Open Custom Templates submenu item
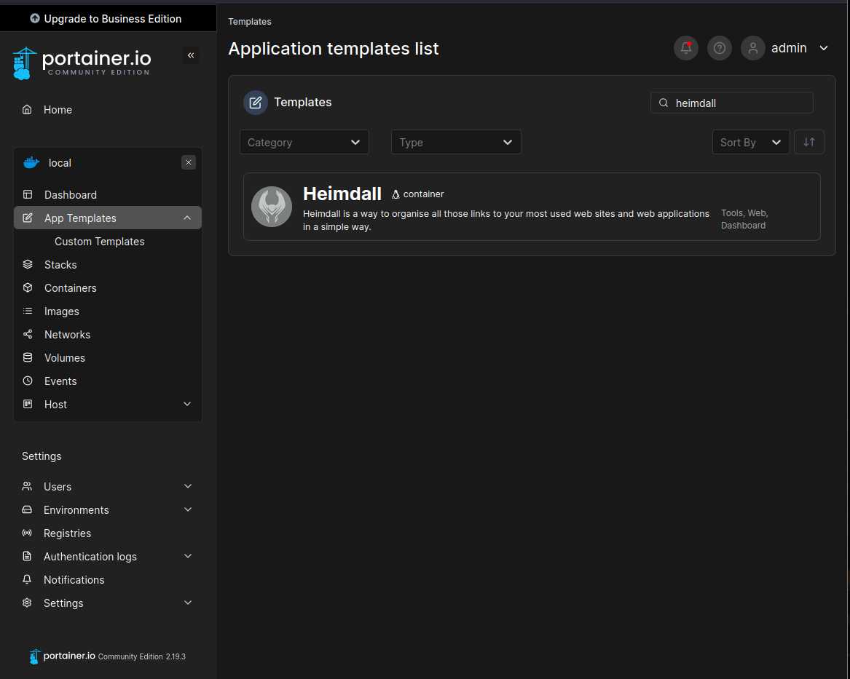 point(100,242)
